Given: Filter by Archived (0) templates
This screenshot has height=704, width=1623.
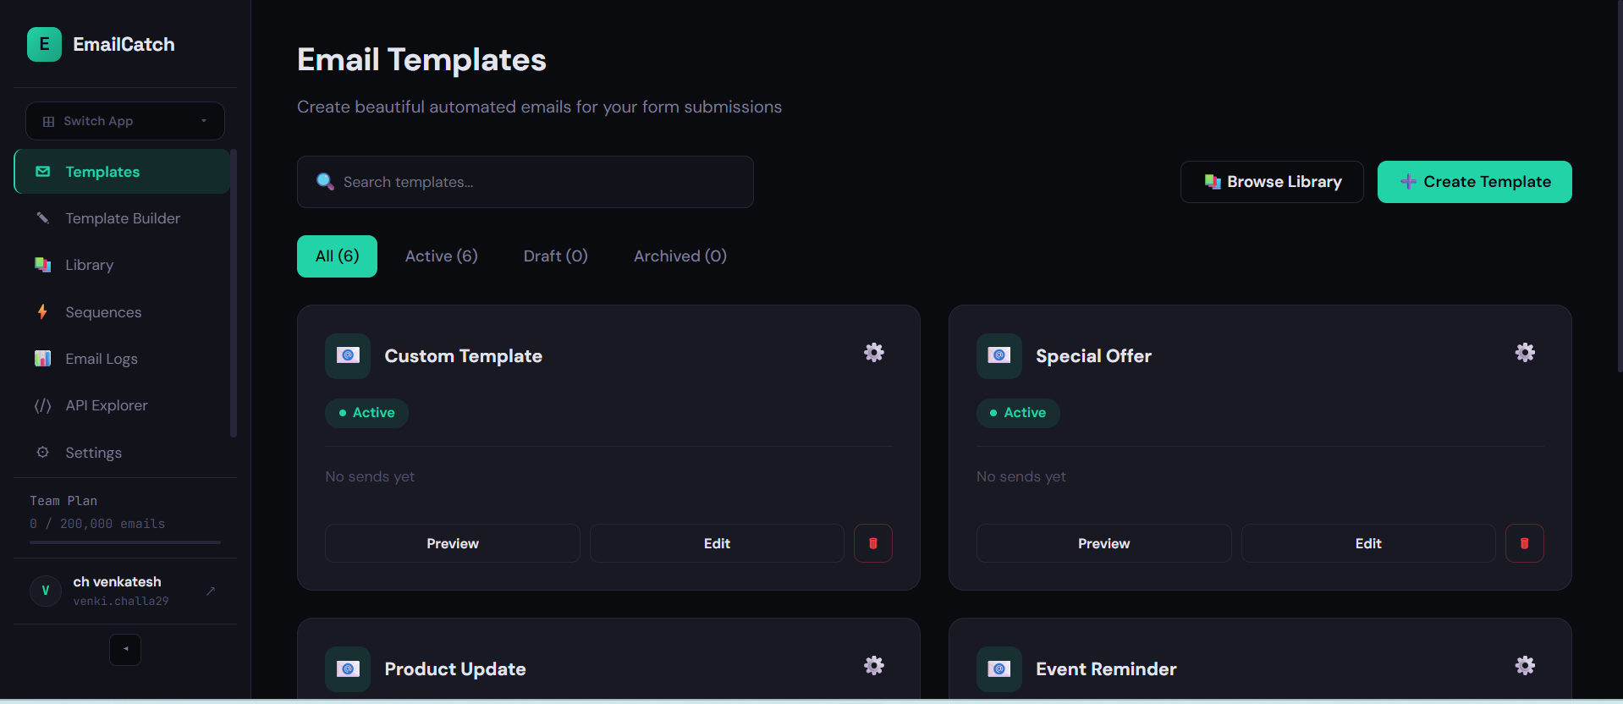Looking at the screenshot, I should pyautogui.click(x=679, y=256).
